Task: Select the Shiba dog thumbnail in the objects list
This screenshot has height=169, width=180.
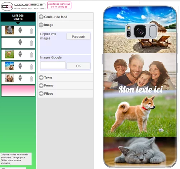Action: point(10,54)
